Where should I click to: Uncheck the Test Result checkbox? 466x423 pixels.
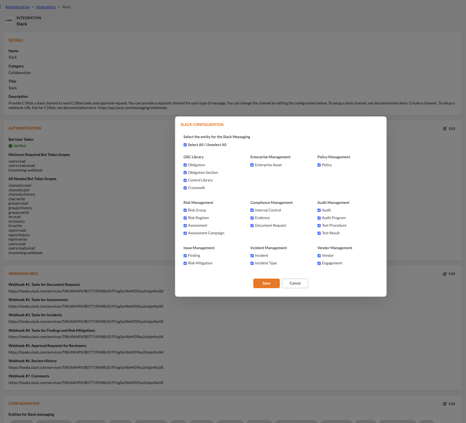pos(319,233)
